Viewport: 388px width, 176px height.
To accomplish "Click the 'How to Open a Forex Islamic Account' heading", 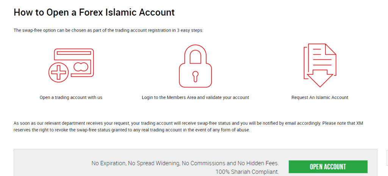I will pyautogui.click(x=94, y=12).
